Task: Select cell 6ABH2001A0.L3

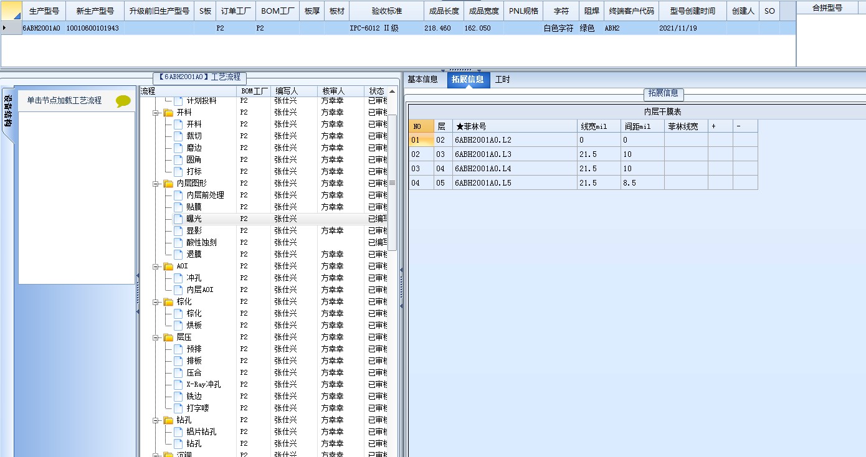Action: point(515,154)
